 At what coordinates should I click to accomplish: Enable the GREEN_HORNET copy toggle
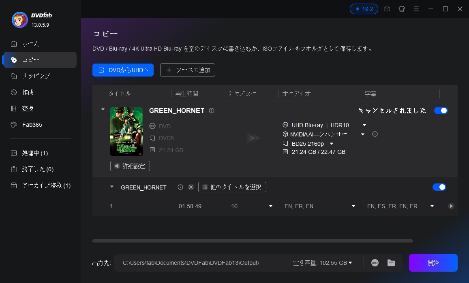(441, 110)
